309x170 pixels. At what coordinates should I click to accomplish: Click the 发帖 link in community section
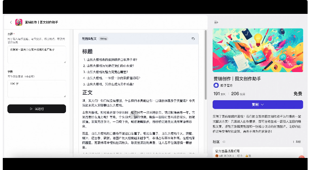[297, 142]
